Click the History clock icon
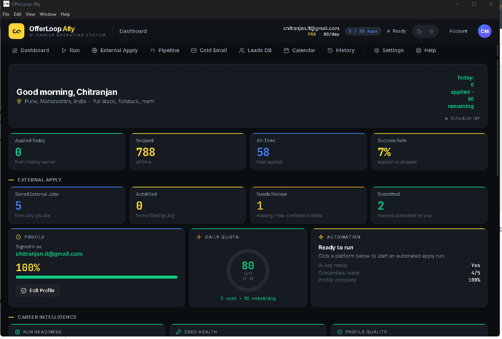This screenshot has width=502, height=339. pyautogui.click(x=330, y=50)
